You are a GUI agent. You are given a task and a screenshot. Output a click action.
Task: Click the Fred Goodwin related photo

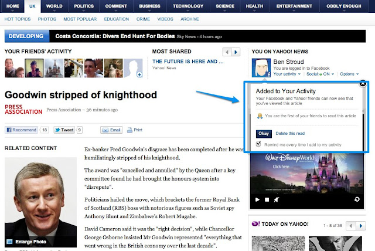pyautogui.click(x=40, y=202)
